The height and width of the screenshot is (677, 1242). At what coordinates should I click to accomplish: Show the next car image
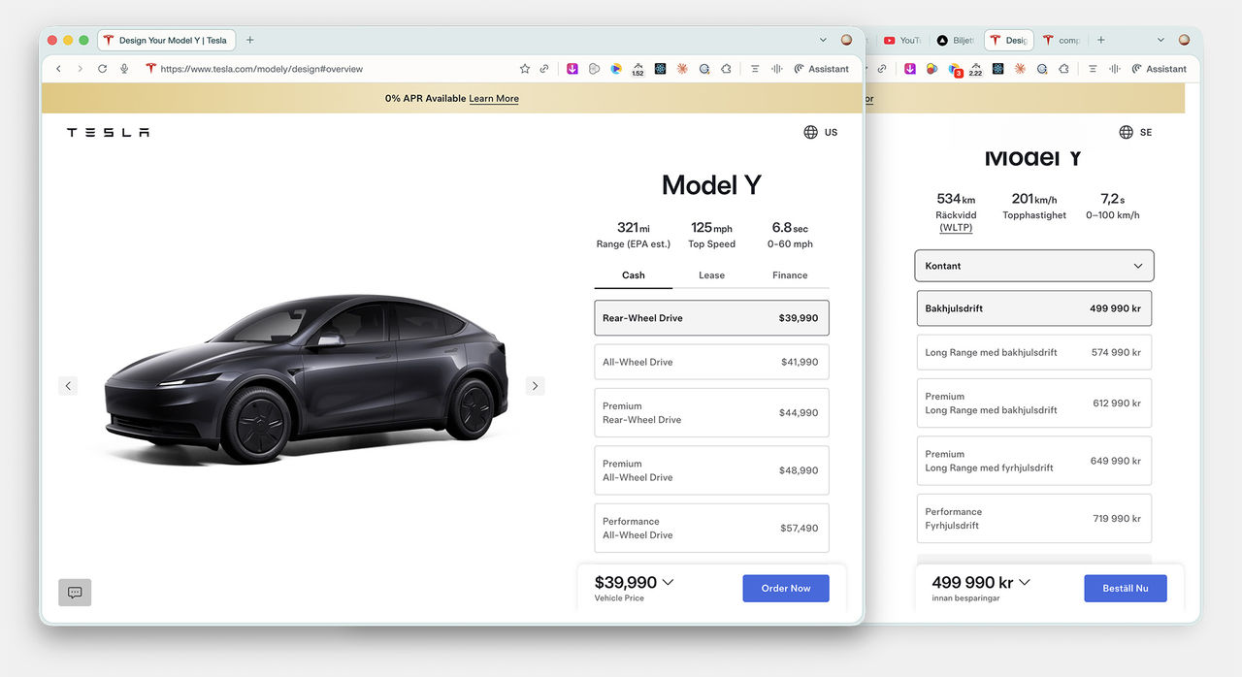point(535,386)
